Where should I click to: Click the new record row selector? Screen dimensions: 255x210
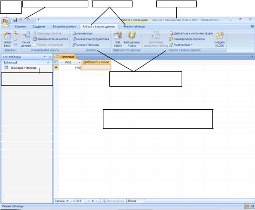[x=56, y=67]
